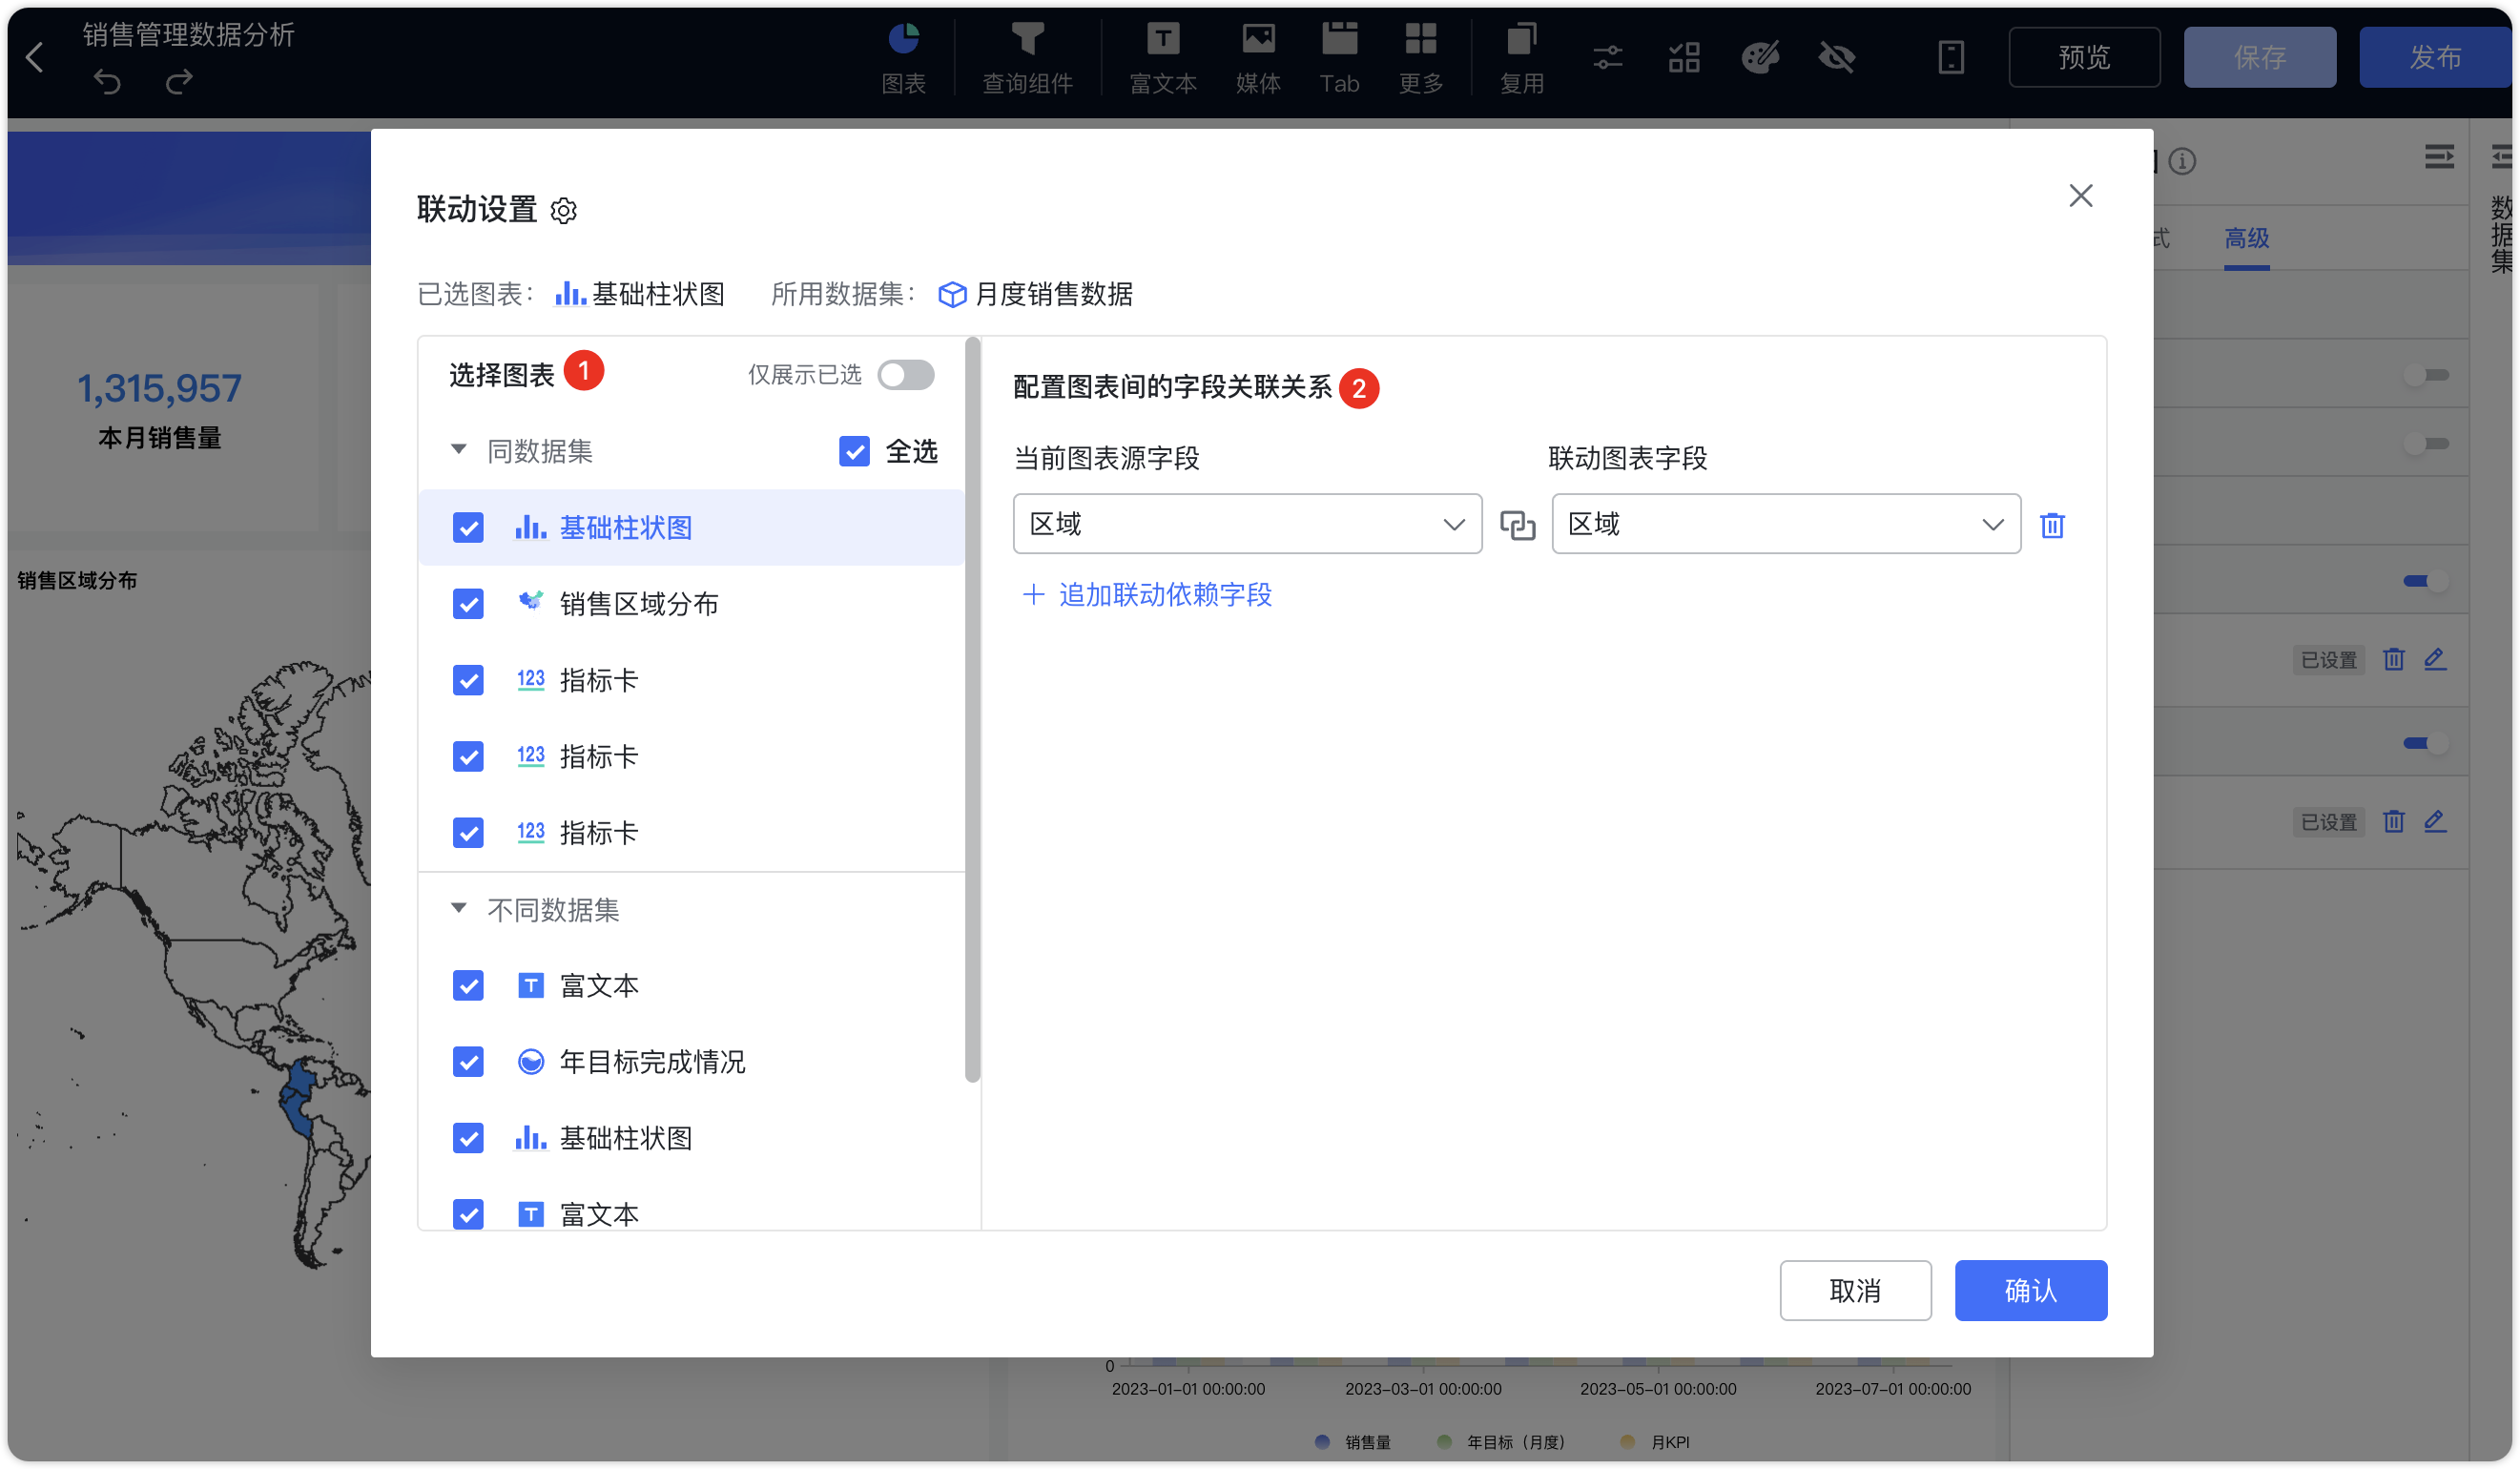Viewport: 2520px width, 1469px height.
Task: Insert a 富文本 rich text component
Action: [1162, 58]
